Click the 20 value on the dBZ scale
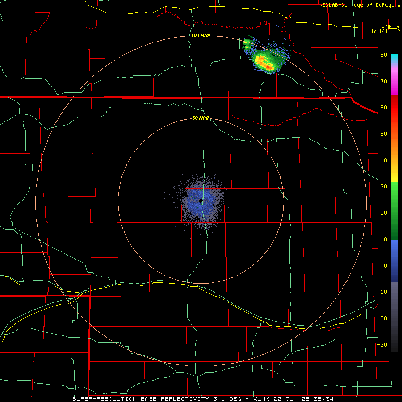Screen dimensions: 402x402 [x=384, y=214]
